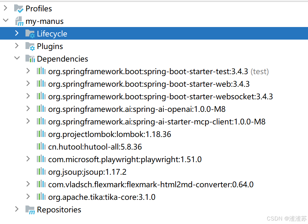Click the Lifecycle folder gear icon
The image size is (308, 224).
(30, 34)
